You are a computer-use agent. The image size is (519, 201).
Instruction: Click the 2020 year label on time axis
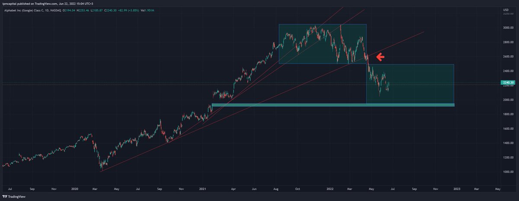tap(74, 189)
